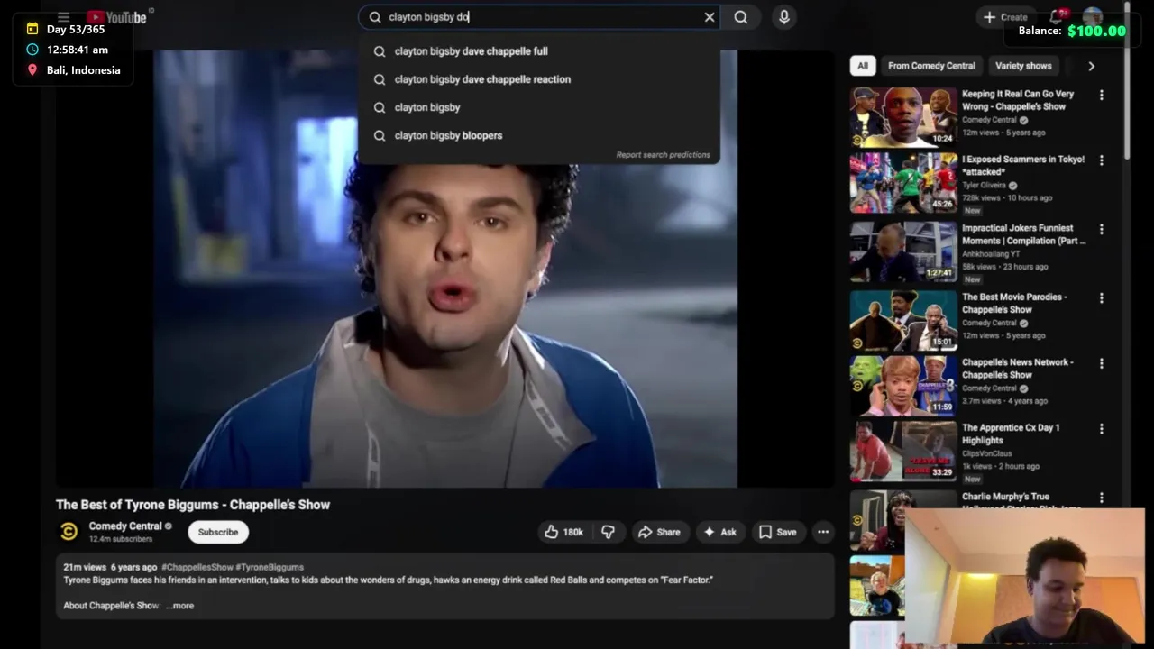Like the video with thumbs up
Viewport: 1154px width, 649px height.
tap(563, 532)
